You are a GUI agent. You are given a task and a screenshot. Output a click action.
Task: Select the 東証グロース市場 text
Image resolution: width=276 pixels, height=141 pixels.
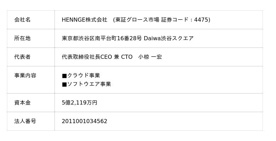coord(138,20)
